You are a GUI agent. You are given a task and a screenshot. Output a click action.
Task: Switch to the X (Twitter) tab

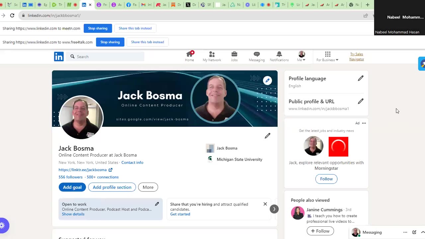click(x=191, y=5)
